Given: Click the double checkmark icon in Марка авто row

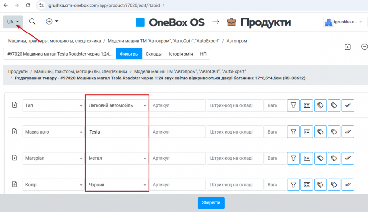Looking at the screenshot, I should 347,132.
